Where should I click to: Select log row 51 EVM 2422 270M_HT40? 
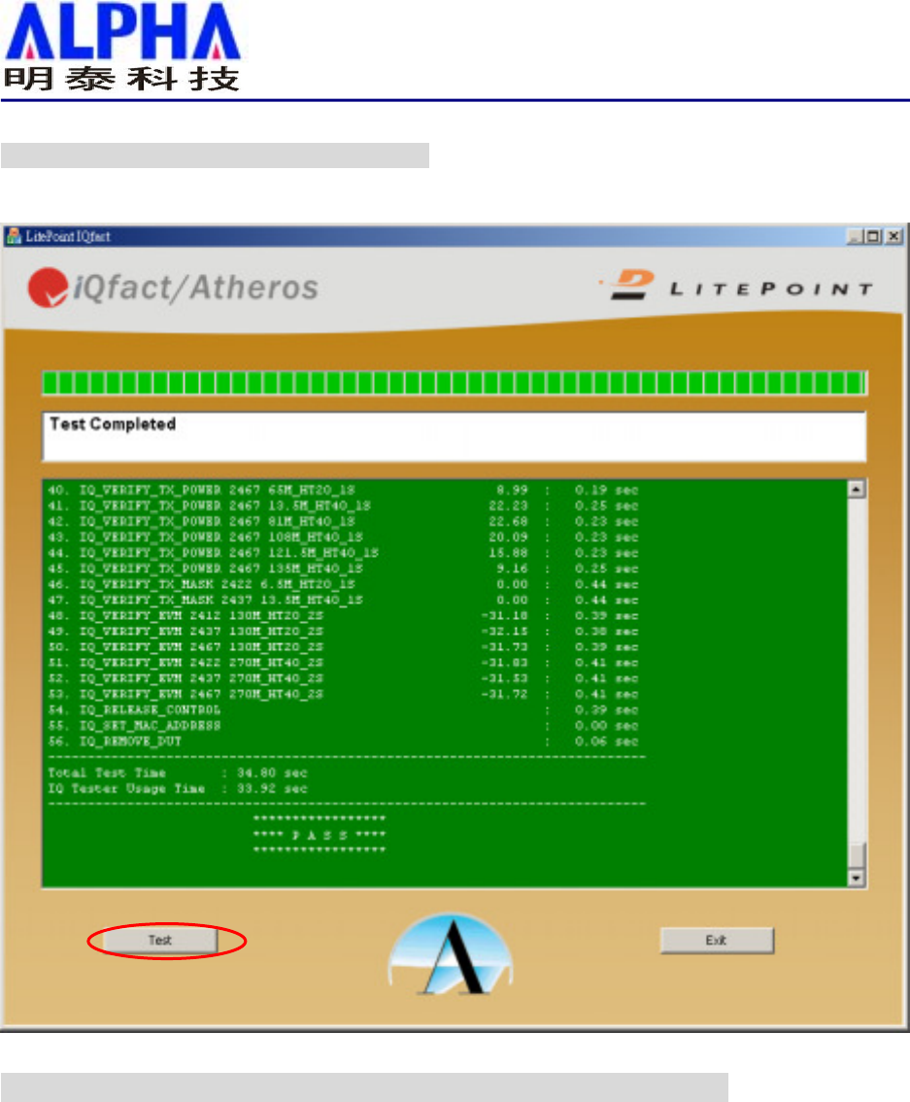pos(343,663)
